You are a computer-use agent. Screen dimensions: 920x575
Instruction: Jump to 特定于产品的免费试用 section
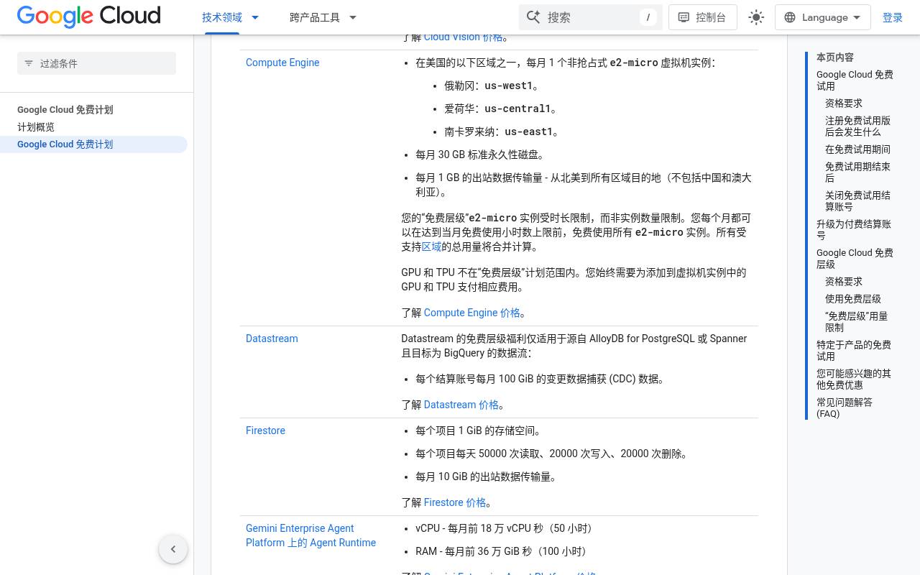pos(854,351)
